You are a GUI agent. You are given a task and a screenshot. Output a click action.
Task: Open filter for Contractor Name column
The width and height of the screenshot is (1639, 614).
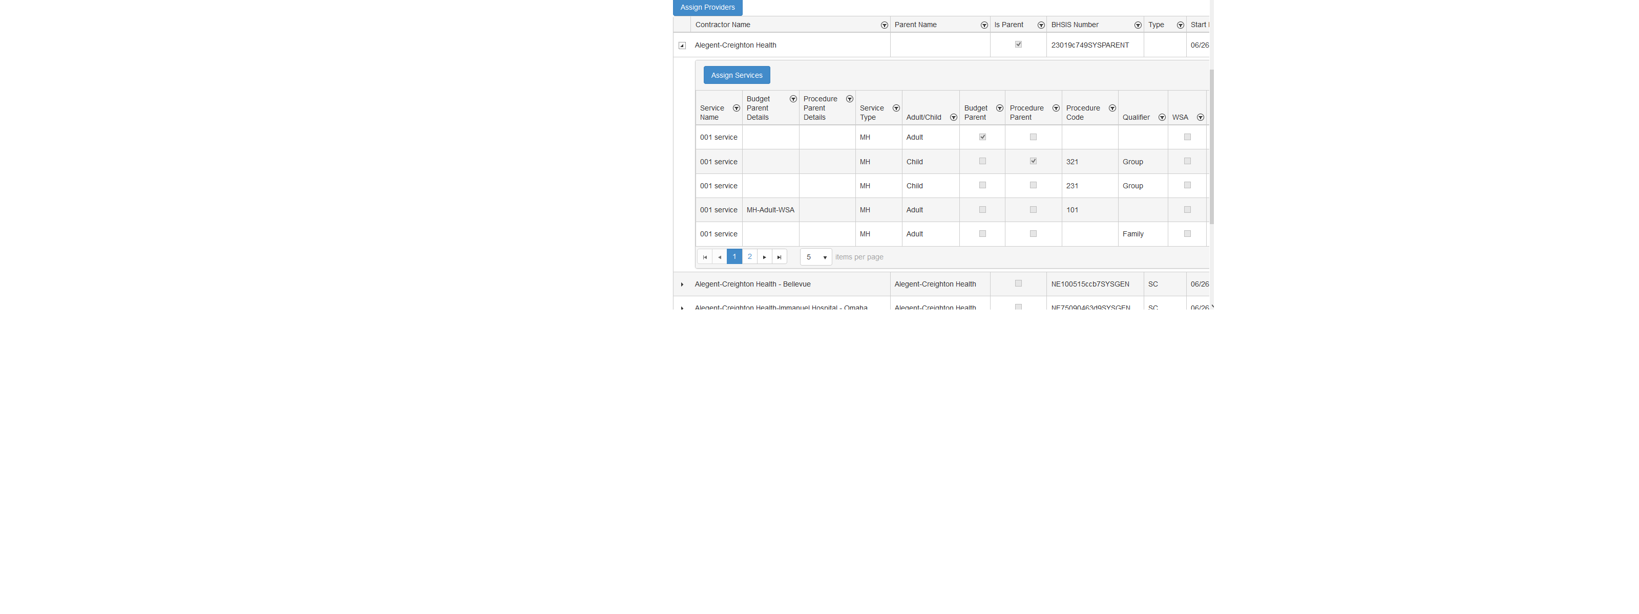(884, 26)
